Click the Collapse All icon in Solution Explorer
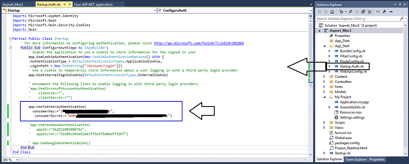 point(363,12)
